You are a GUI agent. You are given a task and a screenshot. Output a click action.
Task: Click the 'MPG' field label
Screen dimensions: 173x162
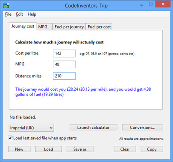[20, 64]
